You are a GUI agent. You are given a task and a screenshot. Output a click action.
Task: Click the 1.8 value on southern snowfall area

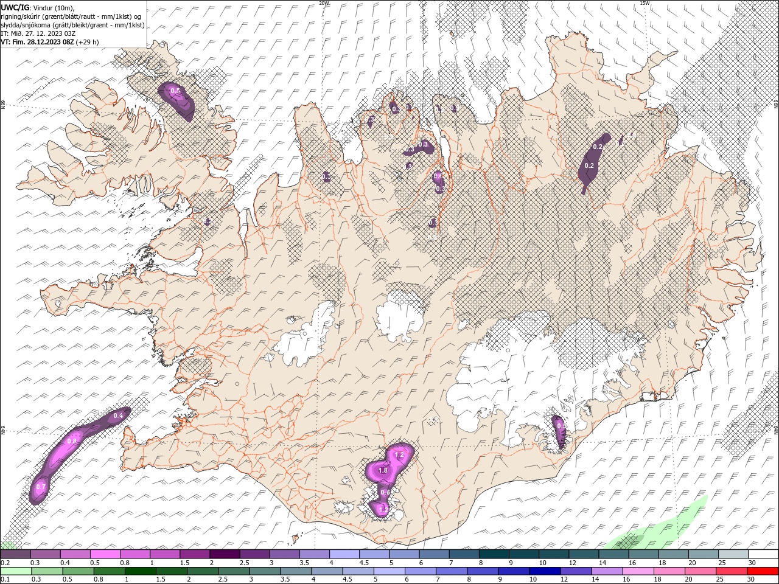tap(383, 470)
